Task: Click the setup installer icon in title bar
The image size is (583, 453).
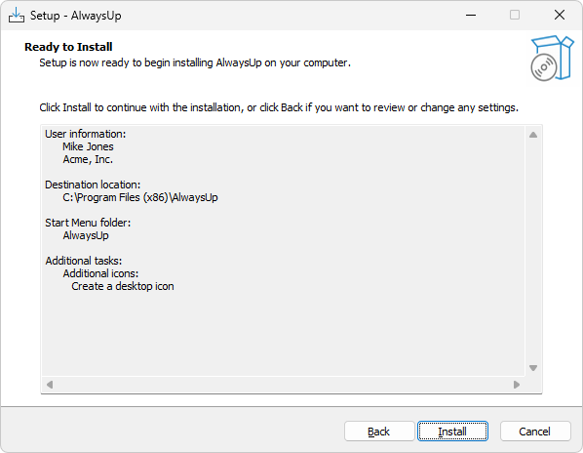Action: (17, 16)
